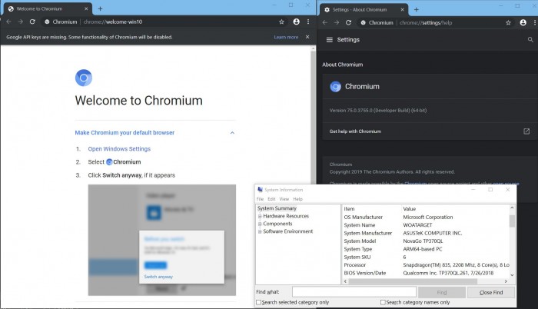Click the external link icon for Chromium help
Viewport: 538px width, 309px height.
(x=526, y=131)
